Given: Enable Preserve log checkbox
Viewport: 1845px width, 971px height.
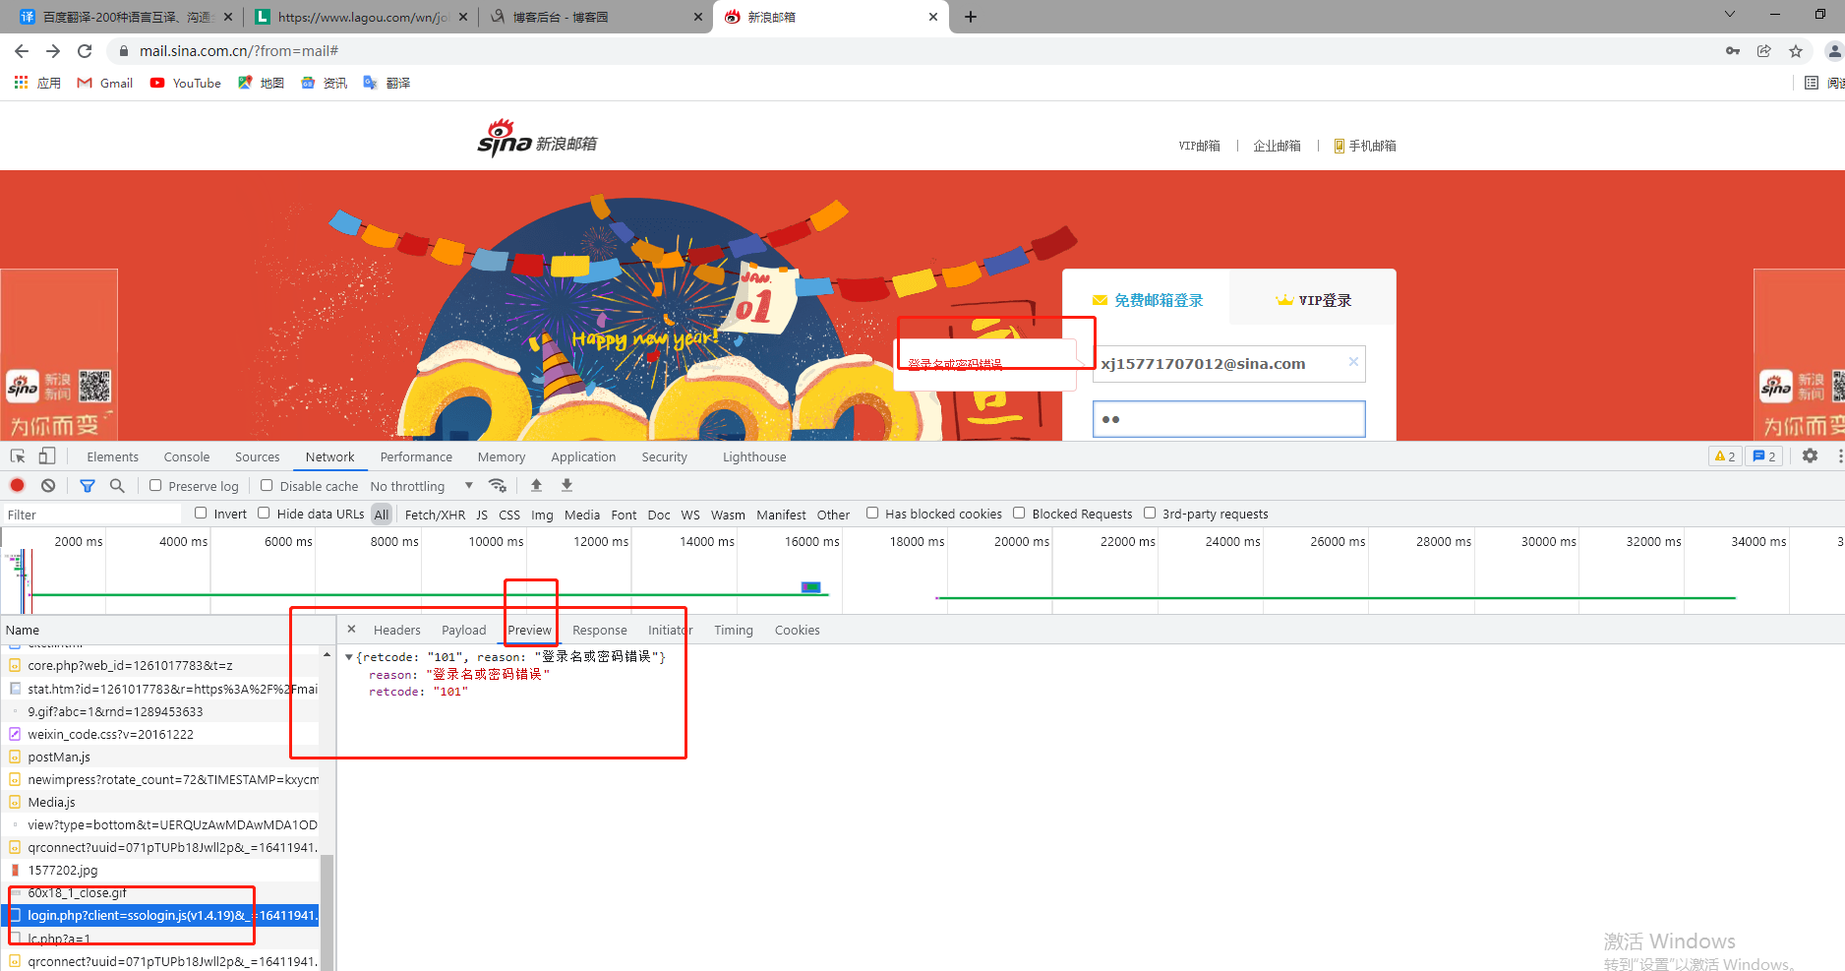Looking at the screenshot, I should (x=155, y=485).
